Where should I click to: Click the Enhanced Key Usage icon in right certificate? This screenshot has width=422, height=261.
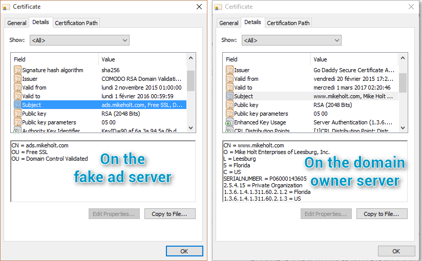click(x=229, y=122)
